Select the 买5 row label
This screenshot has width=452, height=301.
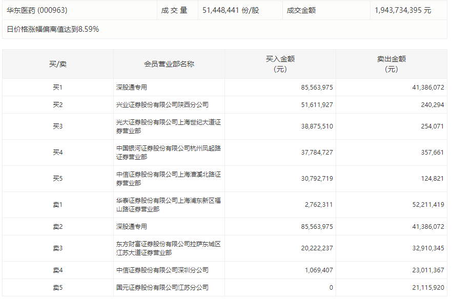tap(57, 178)
